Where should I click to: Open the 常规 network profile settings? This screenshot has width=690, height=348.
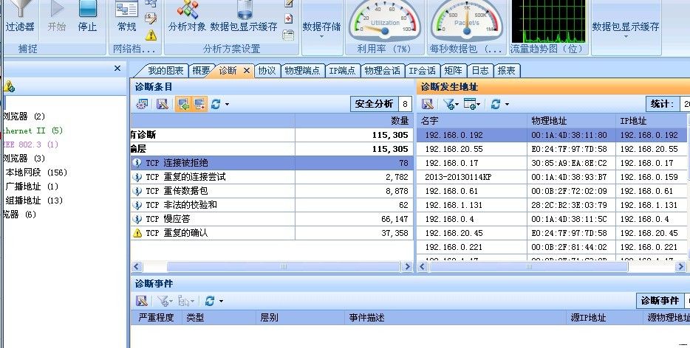pos(127,18)
